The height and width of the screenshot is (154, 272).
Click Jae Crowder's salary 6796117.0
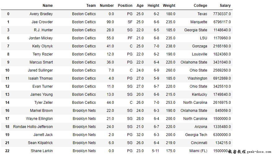tap(222, 22)
